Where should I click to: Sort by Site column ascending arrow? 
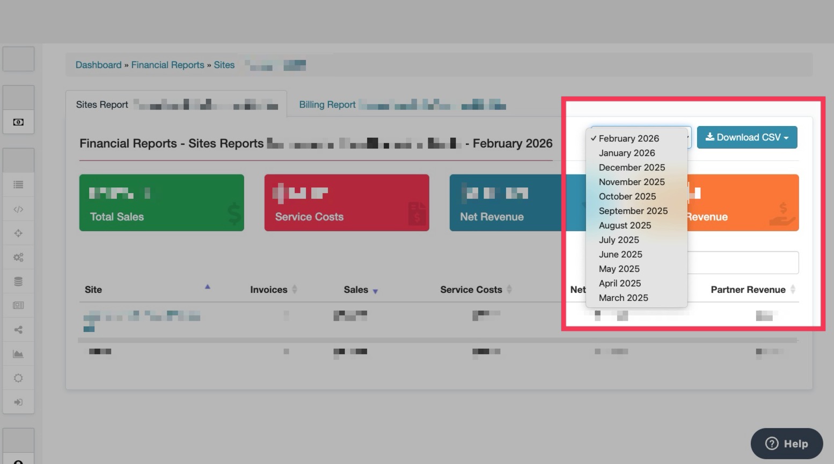[x=207, y=287]
